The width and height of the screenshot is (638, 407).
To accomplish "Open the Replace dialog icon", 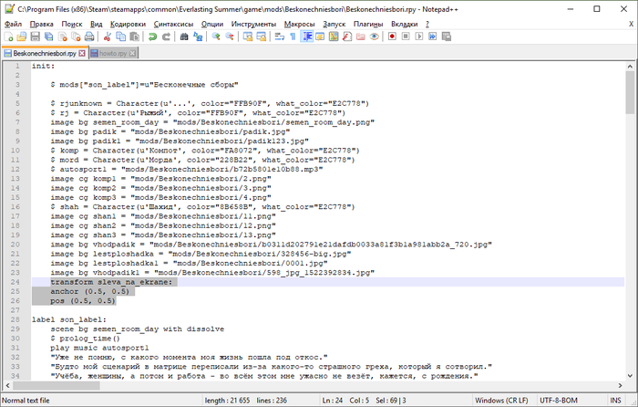I will tap(198, 37).
